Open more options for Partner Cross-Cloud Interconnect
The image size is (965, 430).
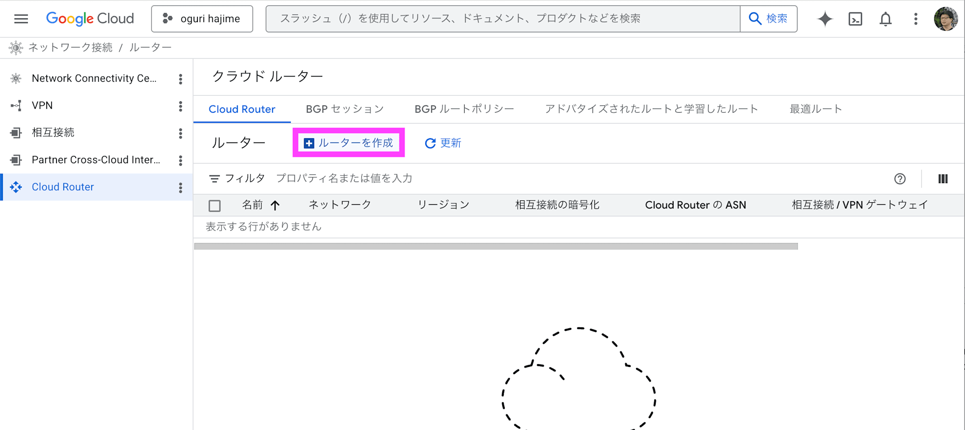[x=180, y=160]
